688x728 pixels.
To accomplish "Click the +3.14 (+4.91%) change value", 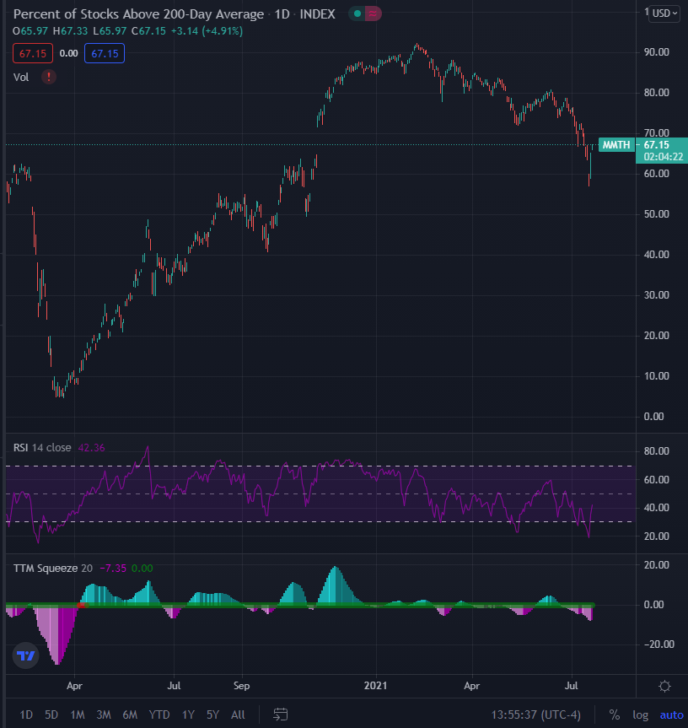I will click(207, 31).
